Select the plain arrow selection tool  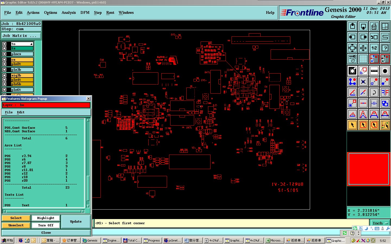(x=352, y=125)
